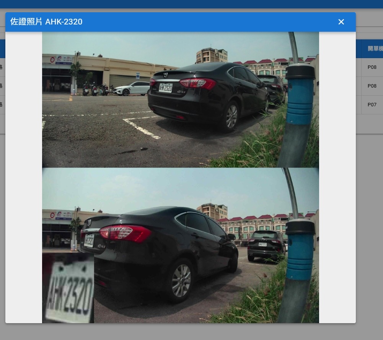Click the dialog title 佐證照片 AHK-2320
Image resolution: width=383 pixels, height=340 pixels.
46,22
